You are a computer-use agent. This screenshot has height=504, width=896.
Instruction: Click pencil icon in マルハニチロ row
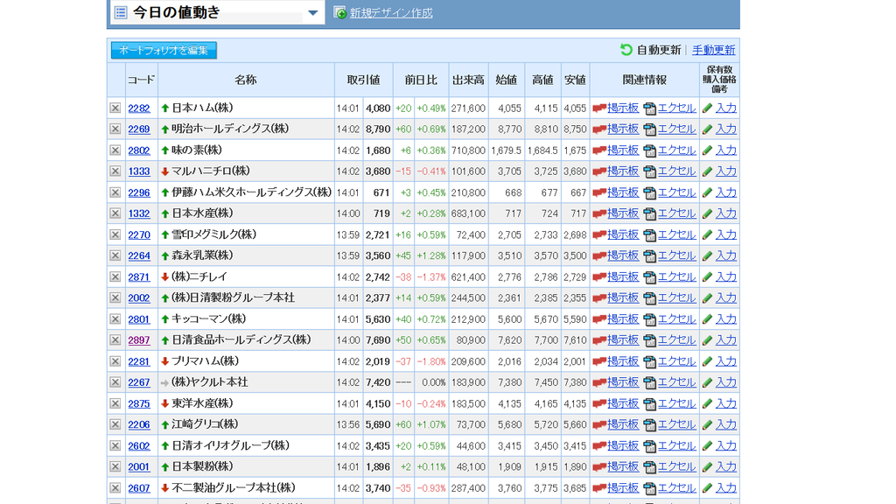pos(707,171)
